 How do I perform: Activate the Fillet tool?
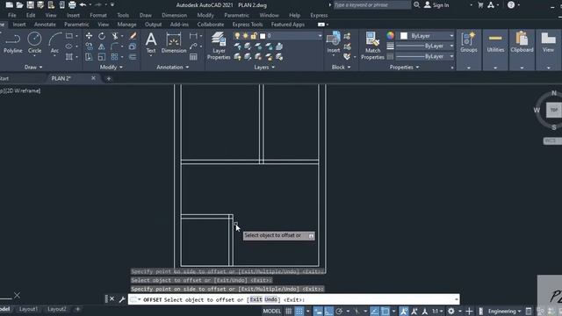(x=115, y=47)
